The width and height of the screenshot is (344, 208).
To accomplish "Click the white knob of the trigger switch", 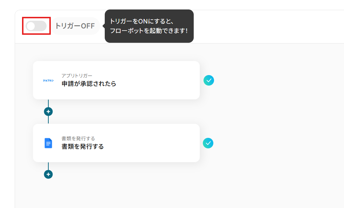I will [x=31, y=26].
